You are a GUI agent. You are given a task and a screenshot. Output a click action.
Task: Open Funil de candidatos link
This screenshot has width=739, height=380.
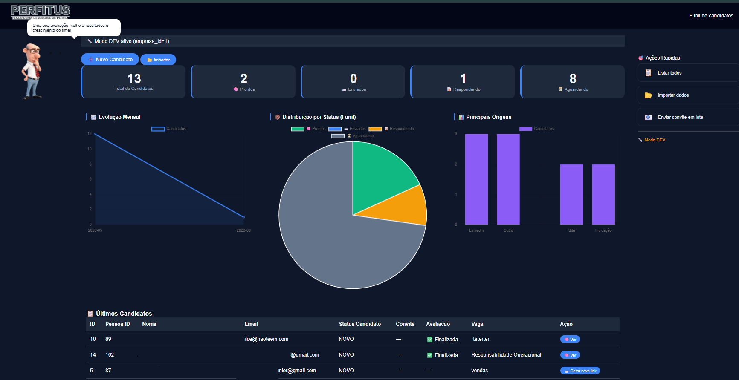(711, 16)
